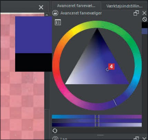Float the Avanceret farvevælger docker
The width and height of the screenshot is (148, 140).
coord(136,13)
